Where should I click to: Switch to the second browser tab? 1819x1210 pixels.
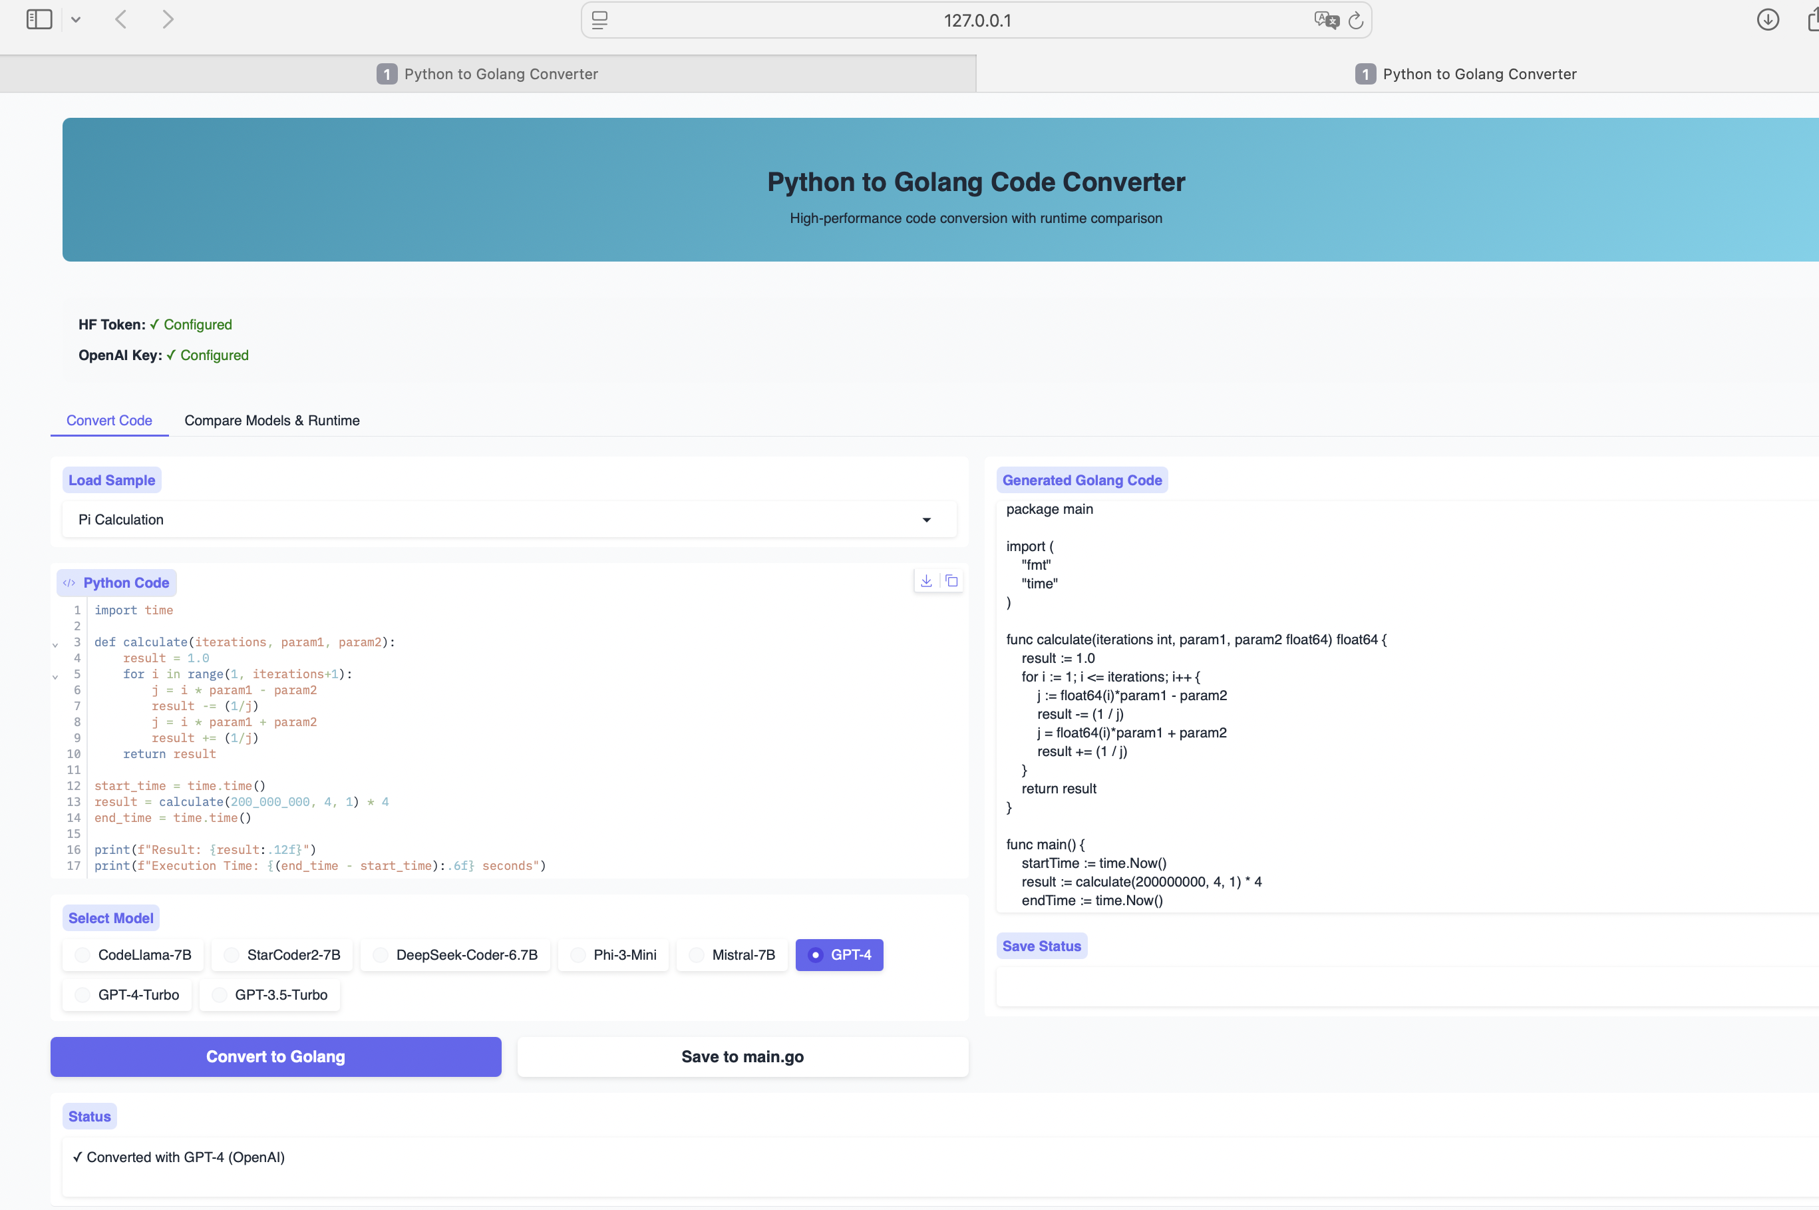(x=1466, y=74)
